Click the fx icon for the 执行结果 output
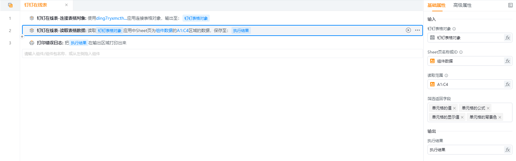 [507, 150]
